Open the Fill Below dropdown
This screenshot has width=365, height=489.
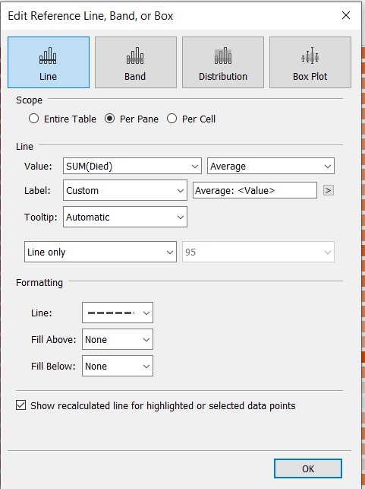[118, 366]
